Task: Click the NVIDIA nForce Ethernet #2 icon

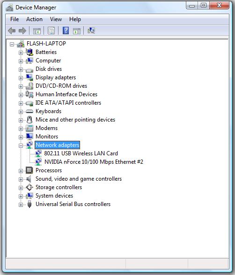Action: pyautogui.click(x=38, y=162)
